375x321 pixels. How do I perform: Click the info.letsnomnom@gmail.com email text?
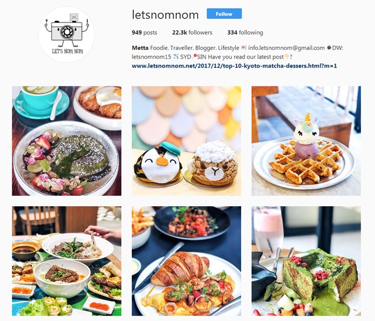tap(286, 48)
